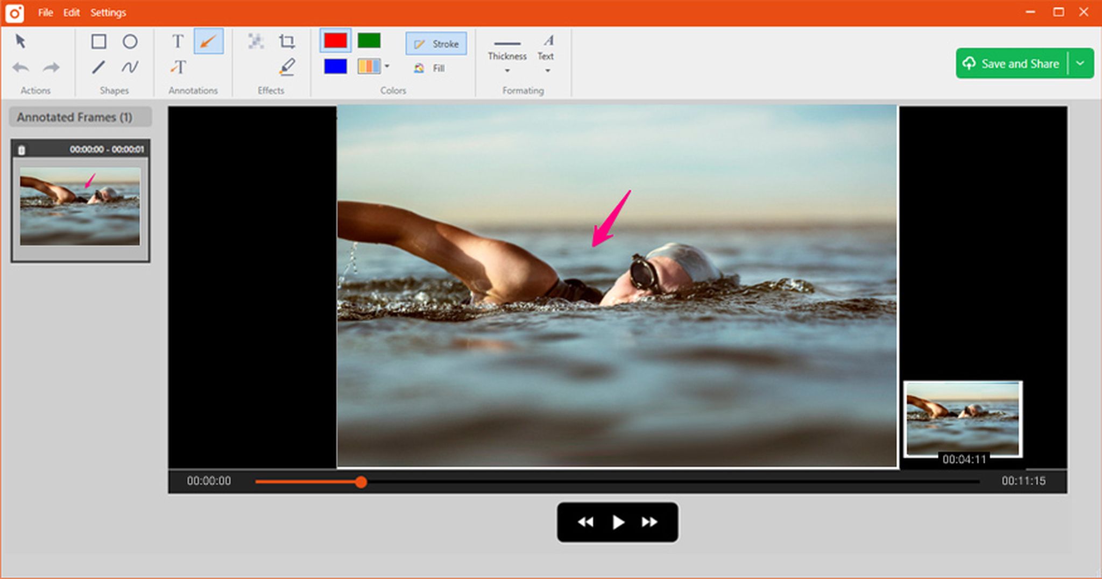Delete the annotated frame with trash icon
1102x579 pixels.
tap(22, 150)
